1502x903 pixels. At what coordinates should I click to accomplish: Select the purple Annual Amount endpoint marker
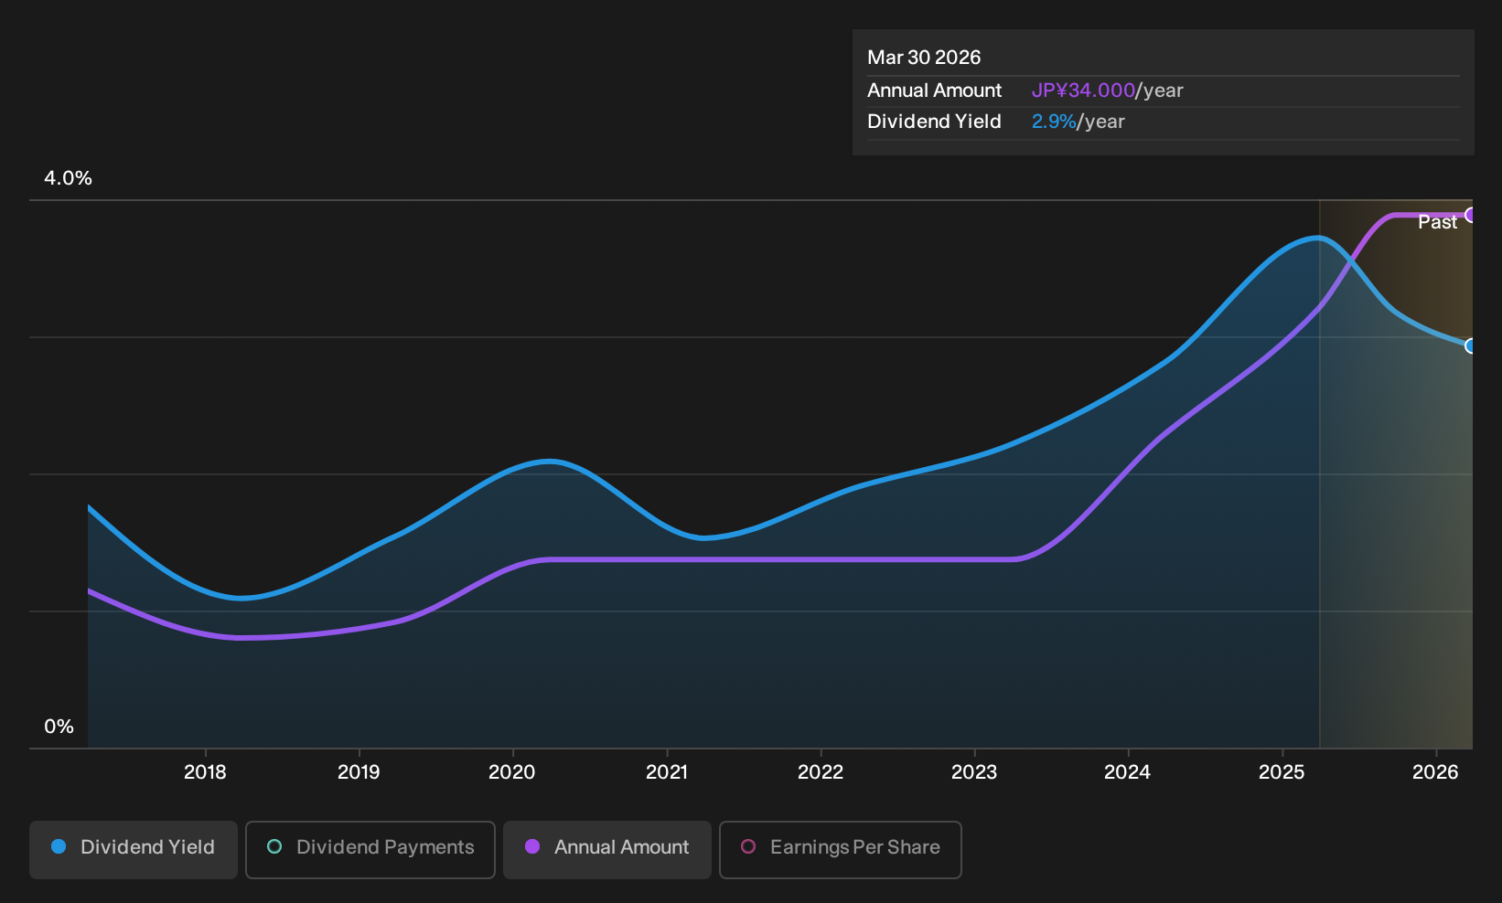click(x=1471, y=215)
